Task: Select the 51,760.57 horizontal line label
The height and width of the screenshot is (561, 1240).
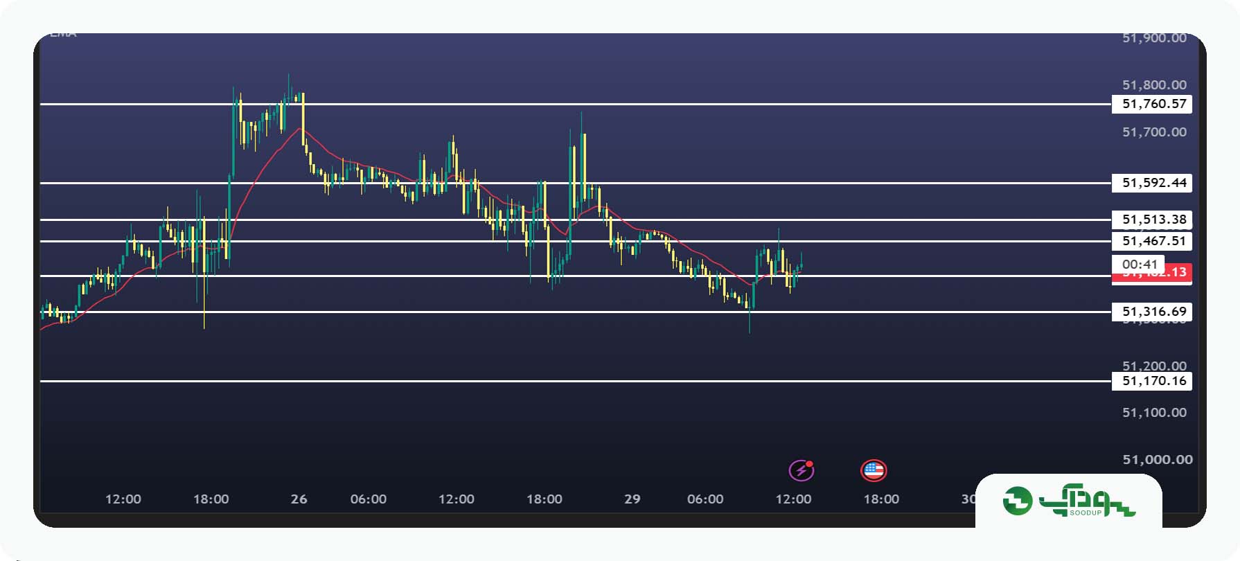Action: tap(1152, 104)
